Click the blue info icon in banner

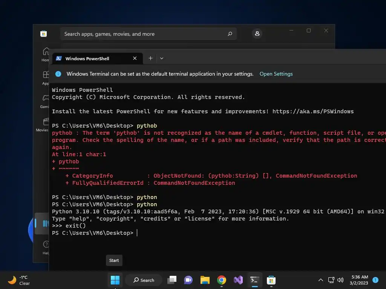tap(58, 74)
